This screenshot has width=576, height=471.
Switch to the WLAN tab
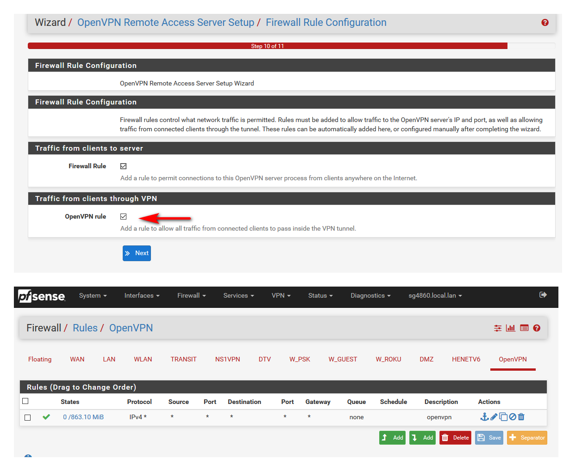click(143, 360)
